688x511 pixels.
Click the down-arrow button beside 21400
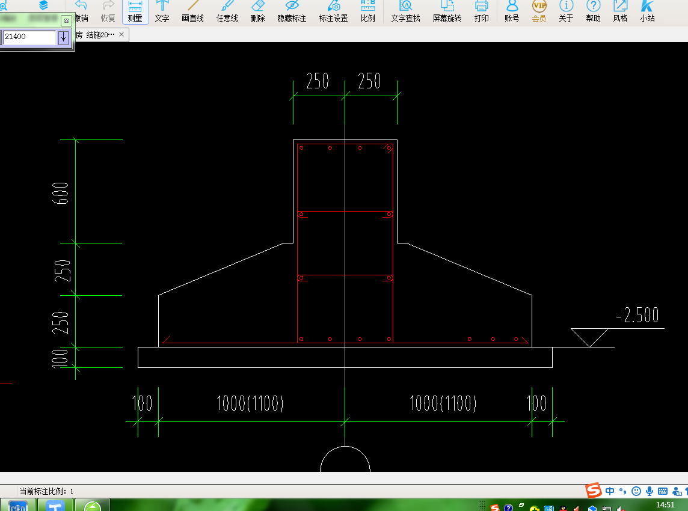point(64,37)
